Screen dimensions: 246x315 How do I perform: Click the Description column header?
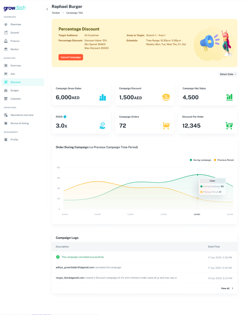click(x=62, y=246)
